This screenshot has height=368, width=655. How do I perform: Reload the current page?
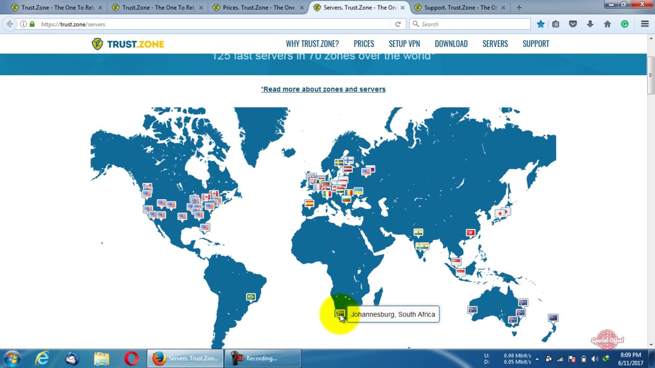coord(398,24)
